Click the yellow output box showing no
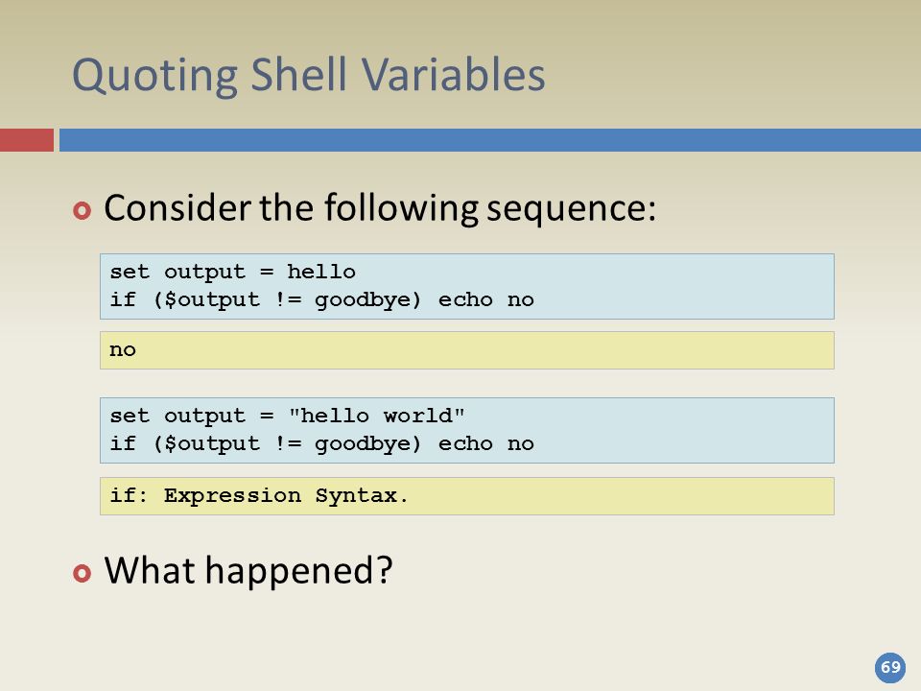The image size is (921, 691). 467,350
